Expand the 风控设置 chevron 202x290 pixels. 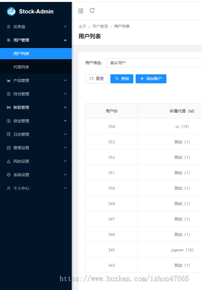pyautogui.click(x=65, y=161)
